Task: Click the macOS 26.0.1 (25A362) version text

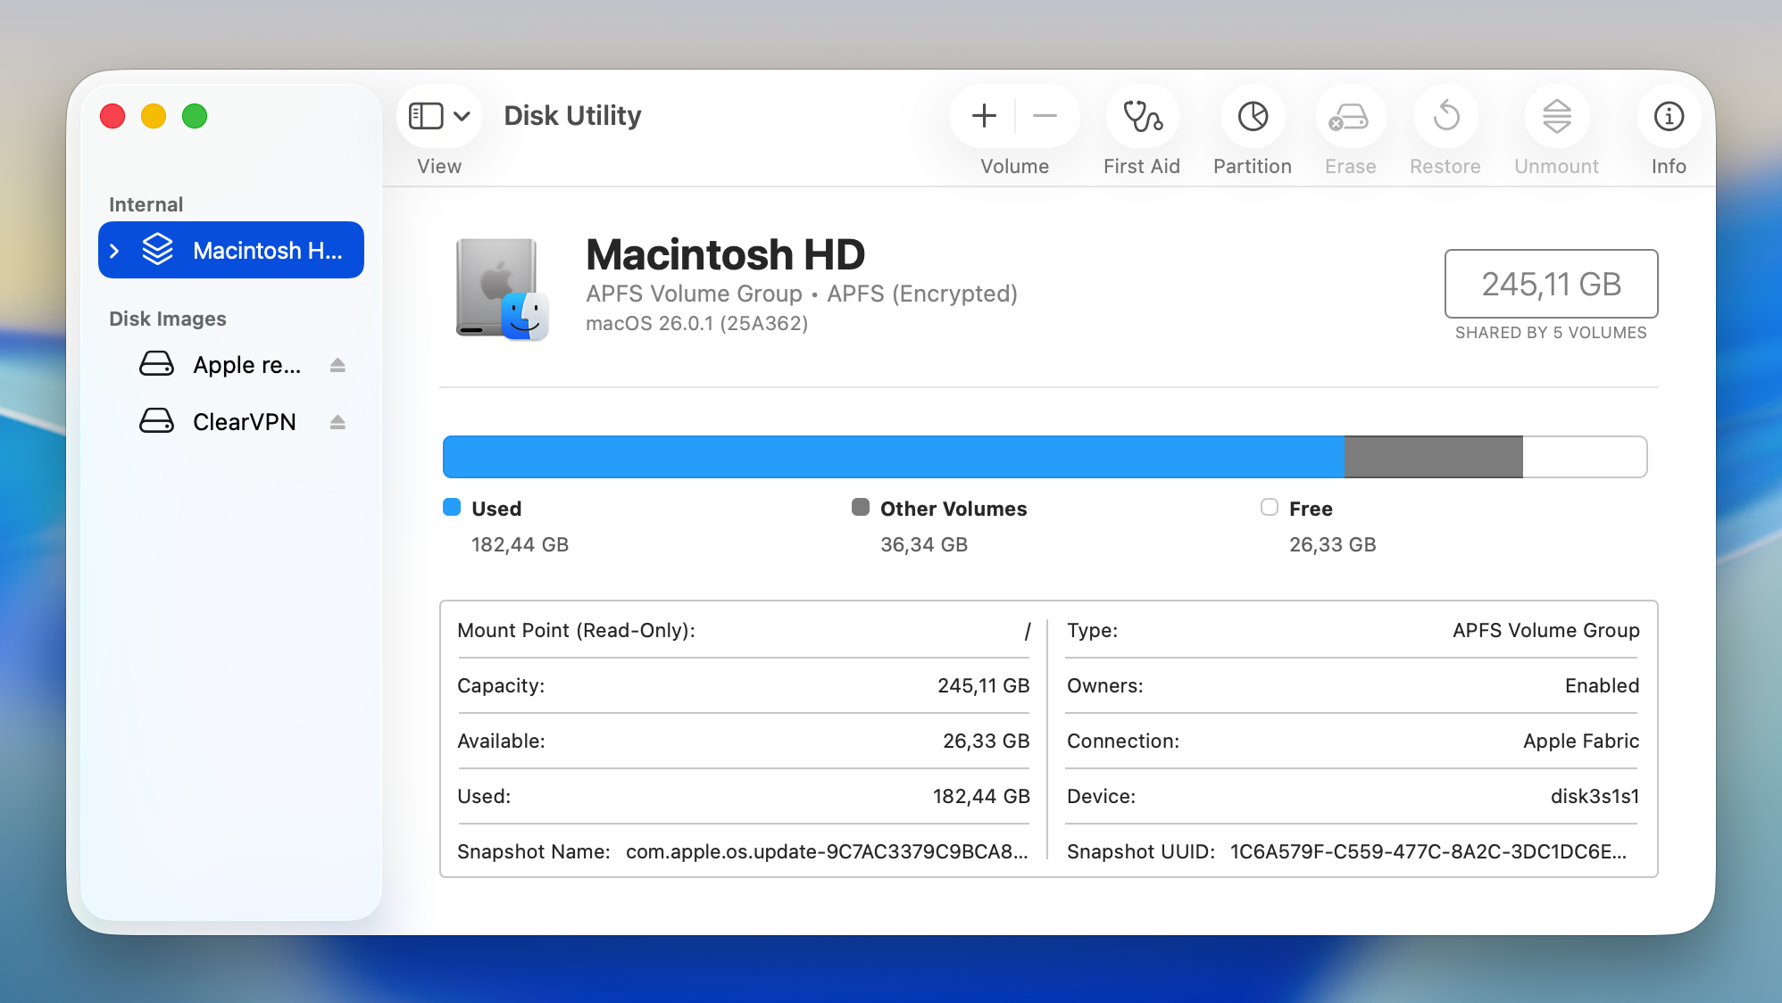Action: (696, 323)
